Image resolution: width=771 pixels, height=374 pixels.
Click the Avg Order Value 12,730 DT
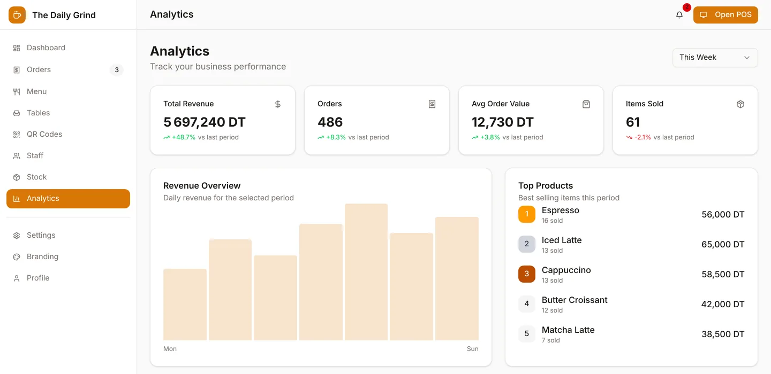[503, 122]
